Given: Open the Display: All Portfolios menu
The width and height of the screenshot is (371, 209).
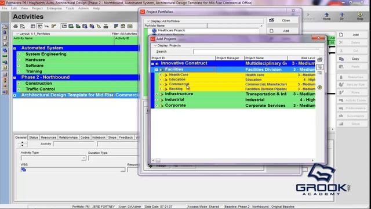Looking at the screenshot, I should coord(163,21).
